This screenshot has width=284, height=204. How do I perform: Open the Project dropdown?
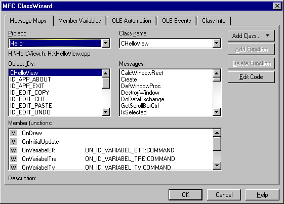(106, 44)
